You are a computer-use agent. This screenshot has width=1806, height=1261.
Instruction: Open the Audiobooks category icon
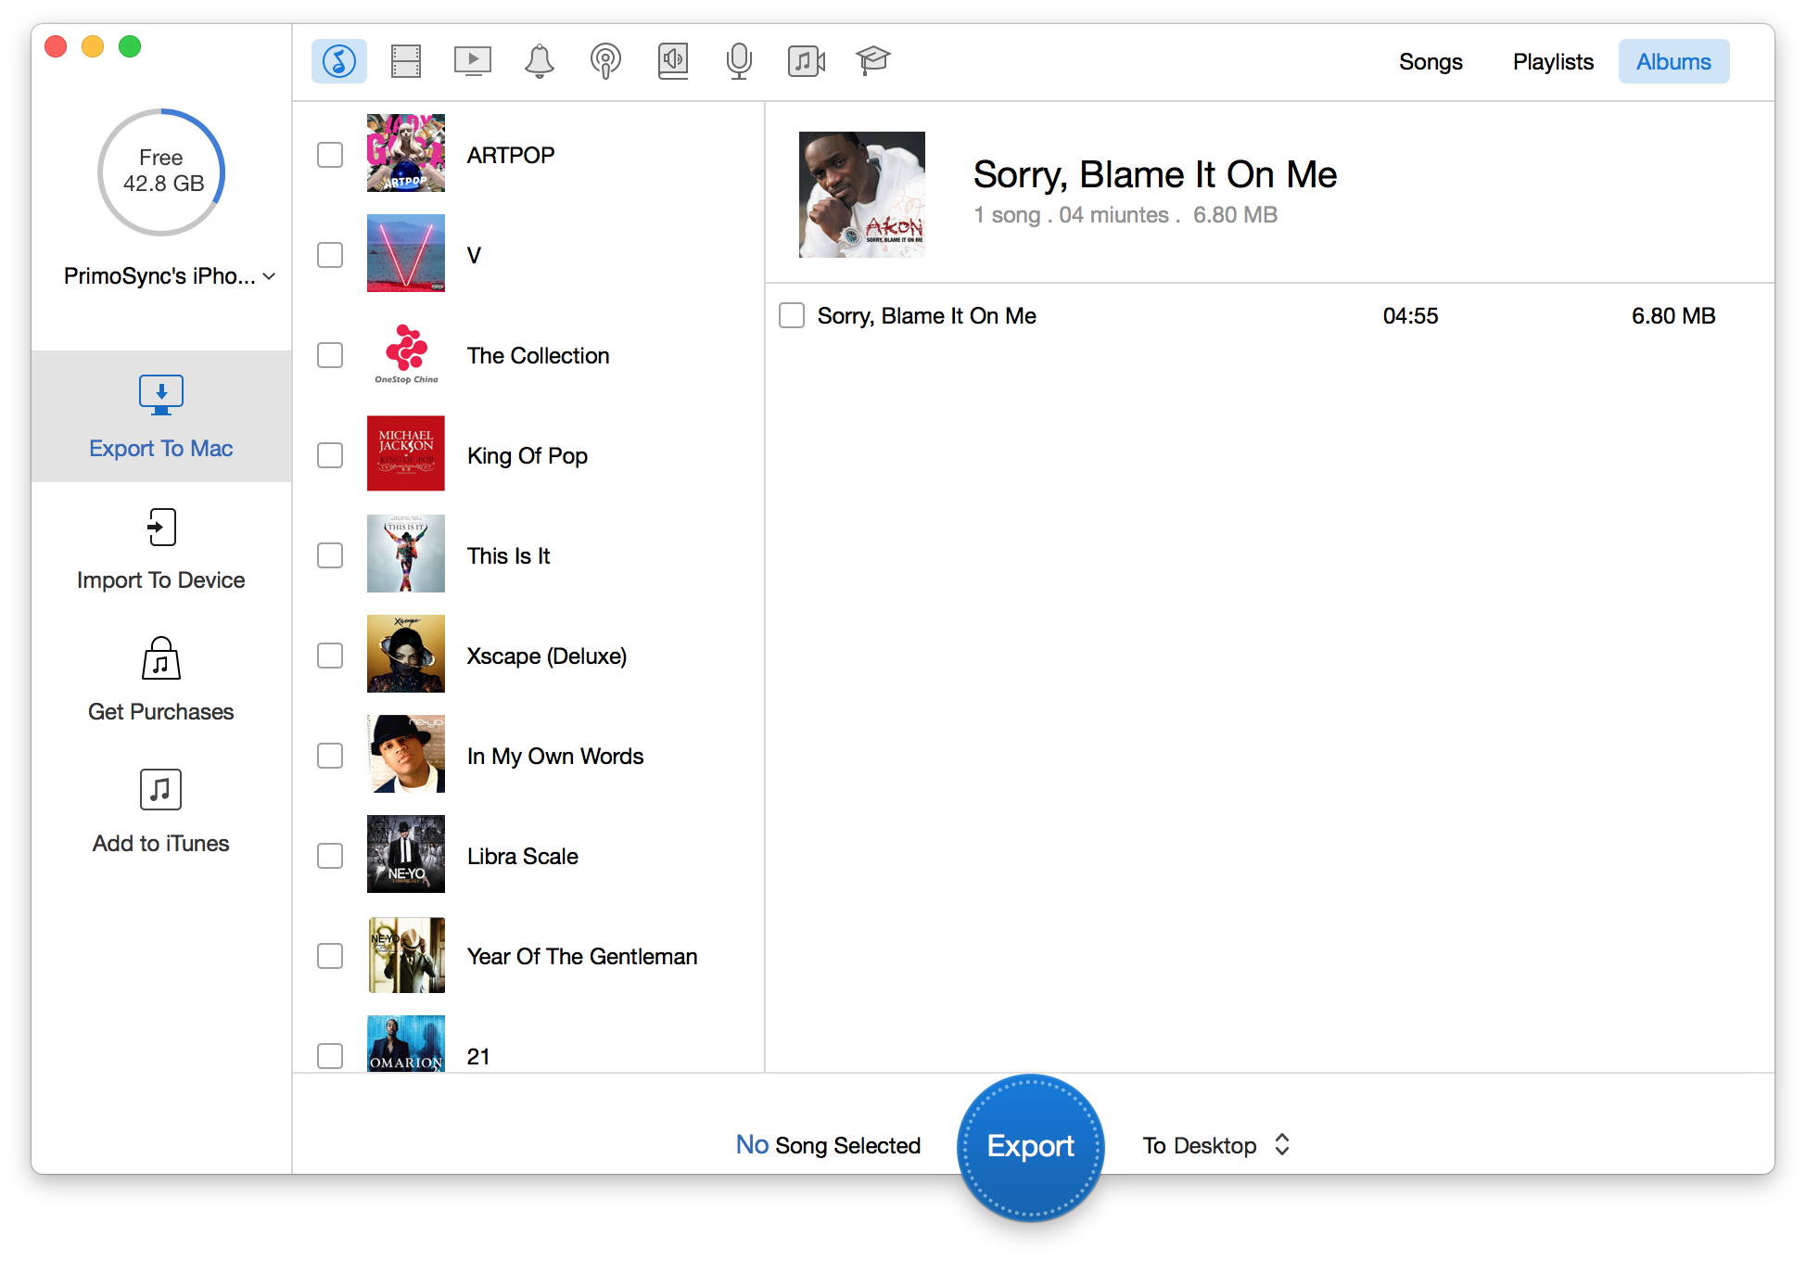coord(673,61)
